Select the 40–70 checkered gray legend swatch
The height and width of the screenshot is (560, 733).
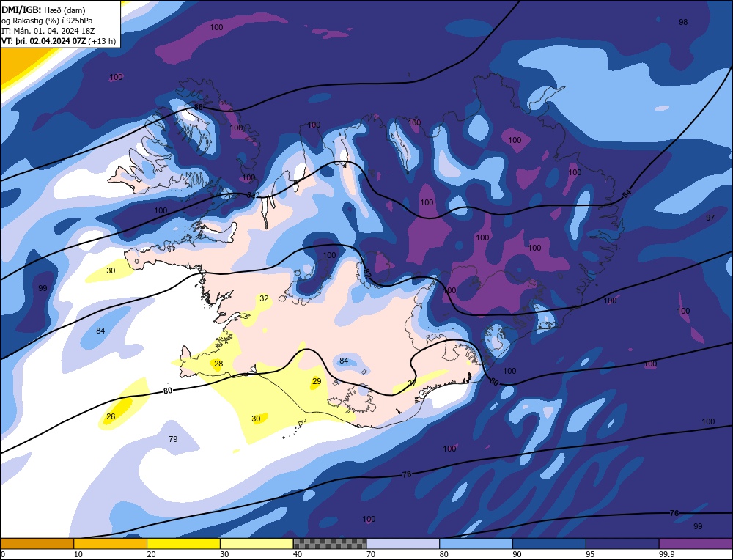330,544
